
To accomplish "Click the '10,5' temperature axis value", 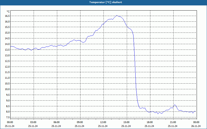I will pos(7,84).
